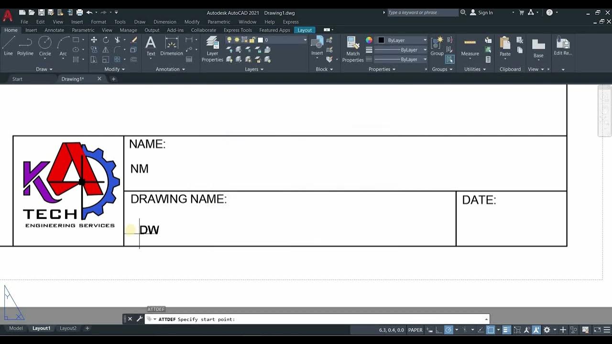Select the Line tool
612x344 pixels.
[8, 46]
